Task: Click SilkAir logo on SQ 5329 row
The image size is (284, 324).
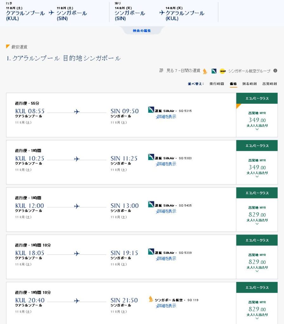Action: 151,252
